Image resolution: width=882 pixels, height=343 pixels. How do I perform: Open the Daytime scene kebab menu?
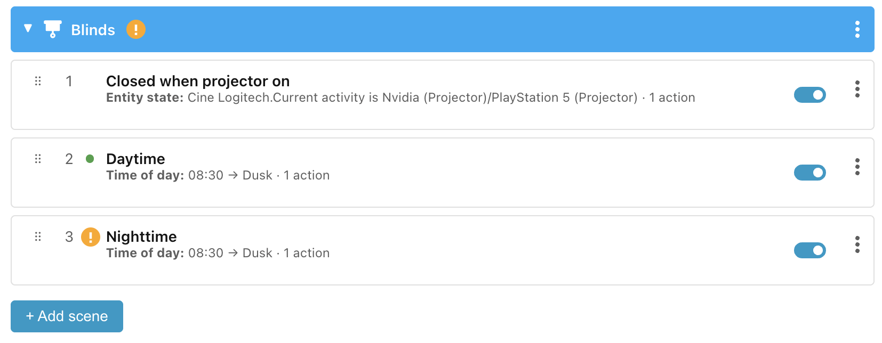pos(857,167)
